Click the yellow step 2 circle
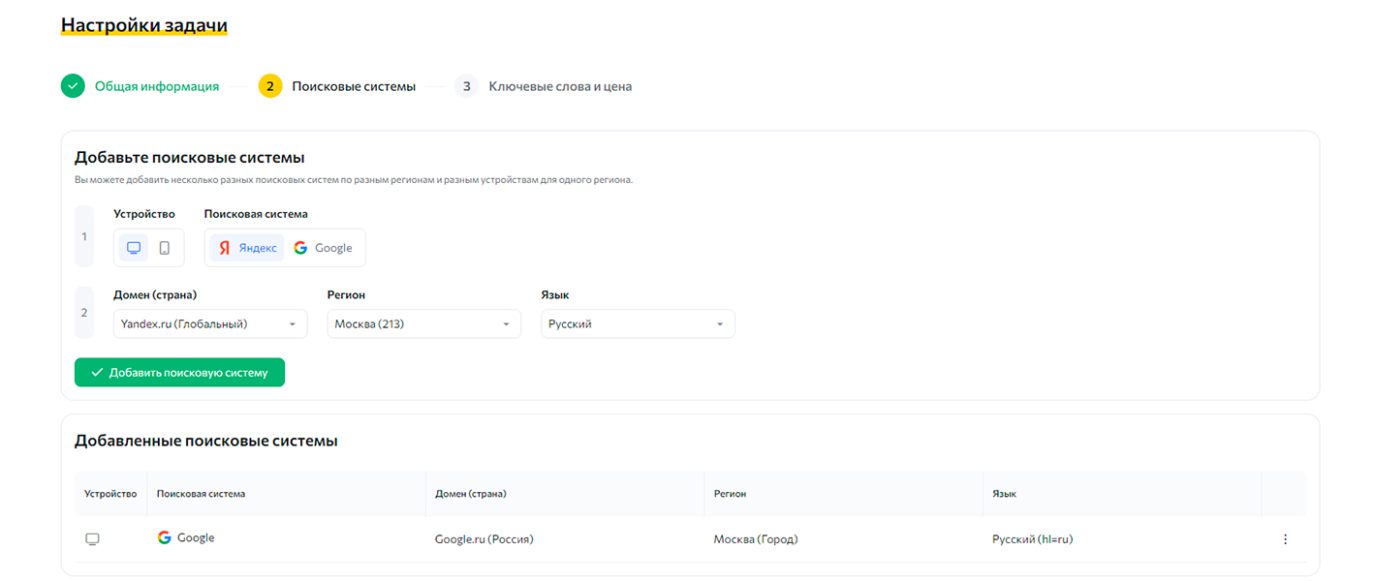The width and height of the screenshot is (1376, 581). (x=270, y=86)
